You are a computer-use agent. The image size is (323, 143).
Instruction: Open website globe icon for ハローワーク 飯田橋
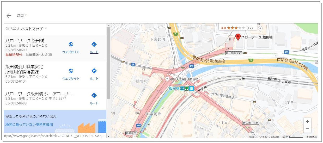[x=71, y=44]
